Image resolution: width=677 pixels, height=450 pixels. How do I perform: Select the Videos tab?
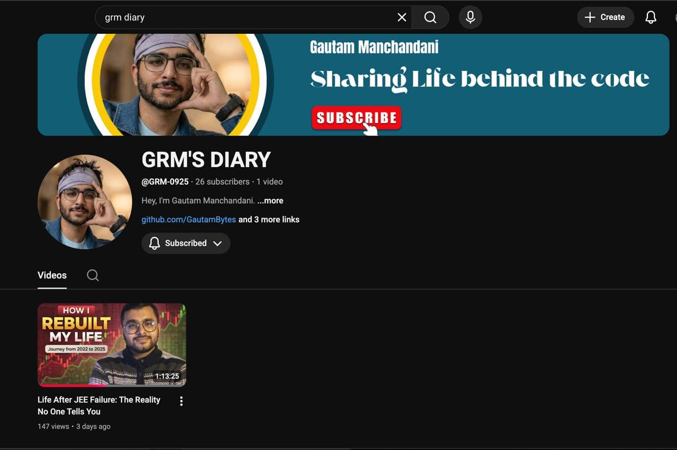52,275
